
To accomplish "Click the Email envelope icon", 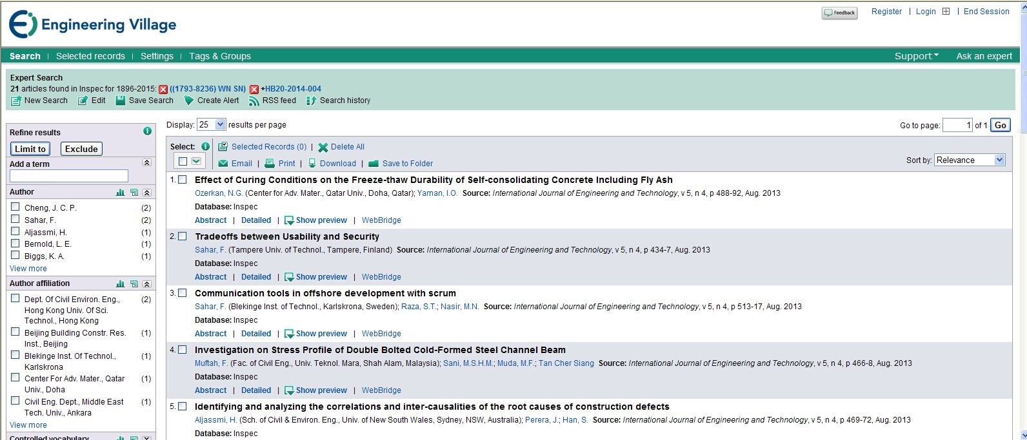I will pos(223,164).
